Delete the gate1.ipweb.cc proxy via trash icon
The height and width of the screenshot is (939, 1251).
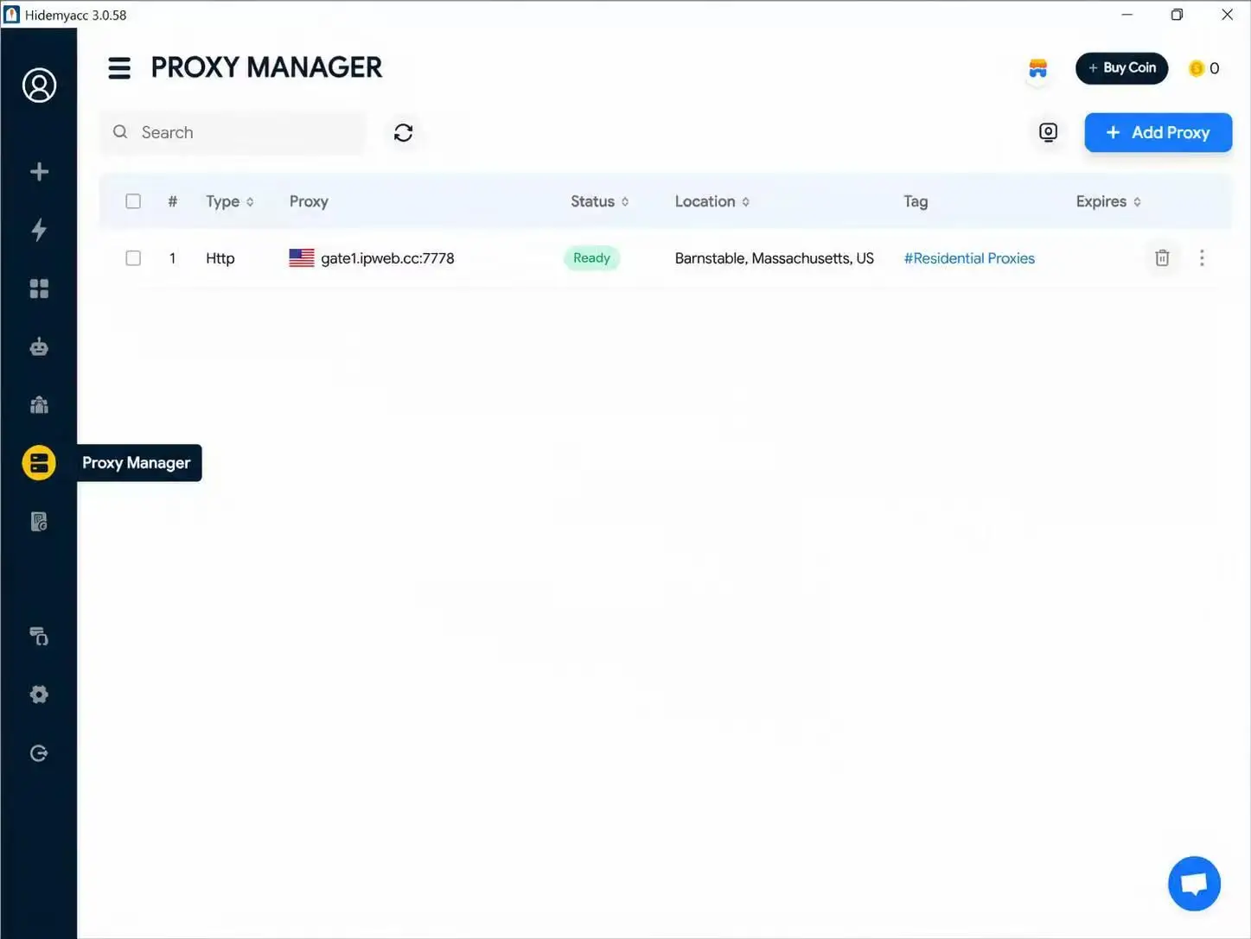(1162, 257)
